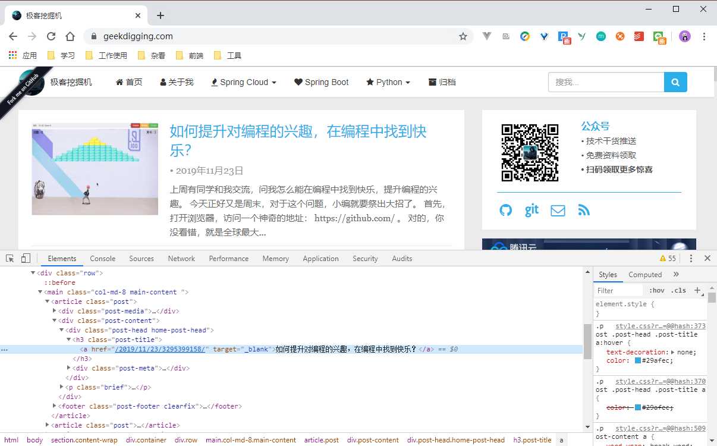Screen dimensions: 717x446
Task: Expand the div post-meta node
Action: tap(68, 368)
